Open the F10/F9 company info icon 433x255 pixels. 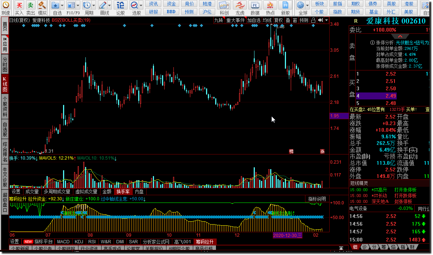click(x=71, y=5)
